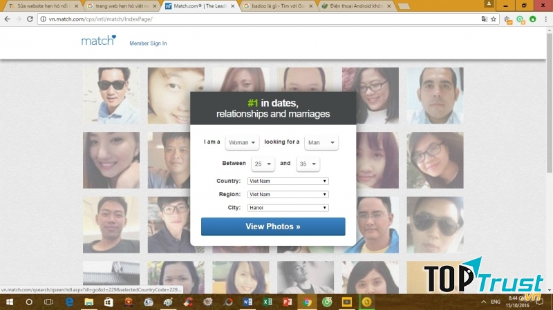Open File Explorer from taskbar

click(x=89, y=302)
